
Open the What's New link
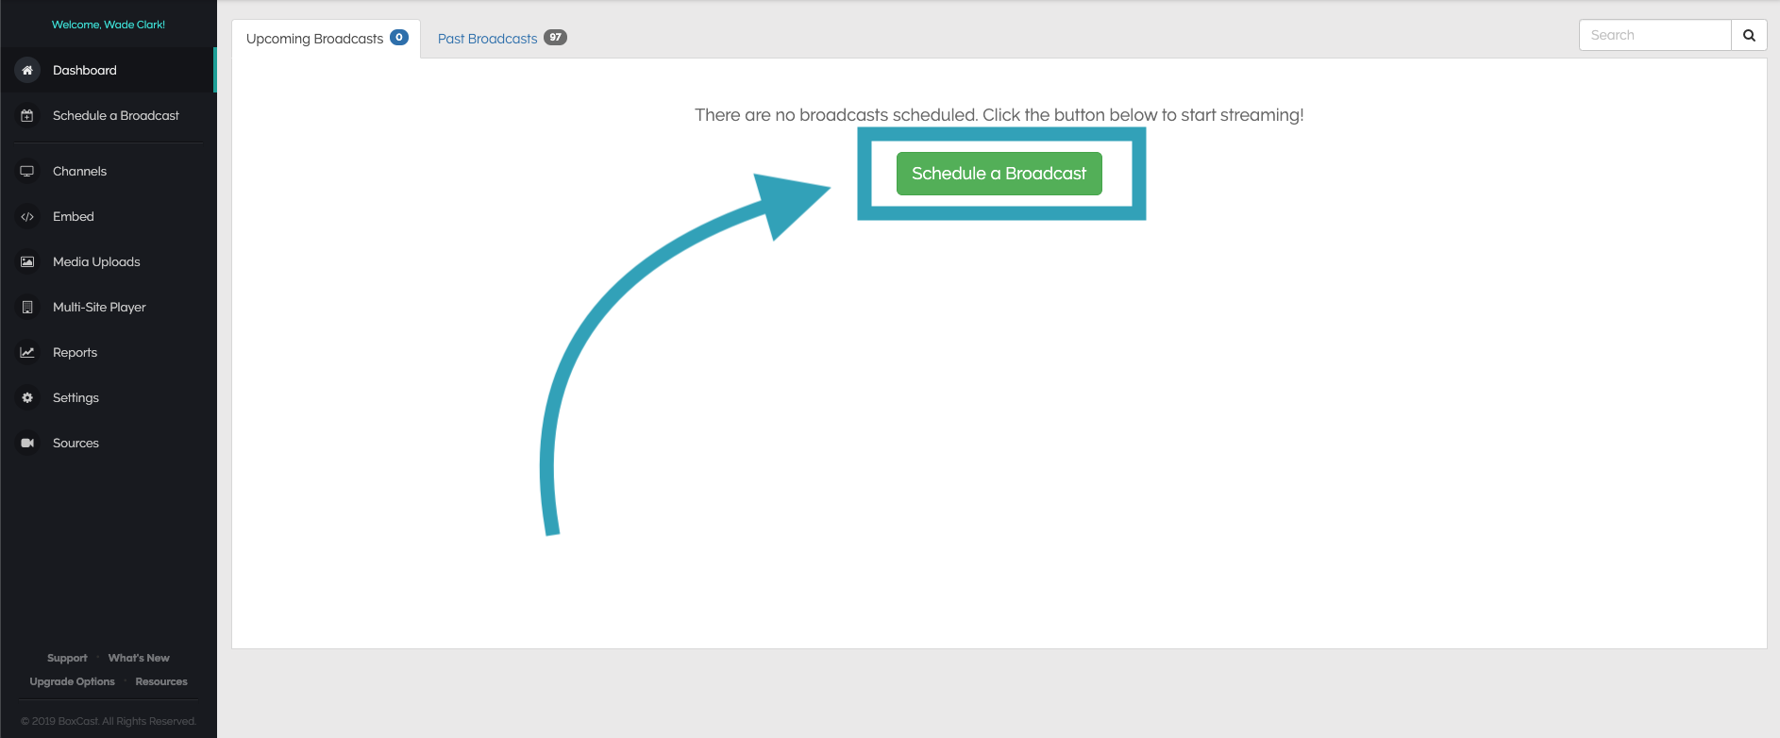pyautogui.click(x=139, y=658)
